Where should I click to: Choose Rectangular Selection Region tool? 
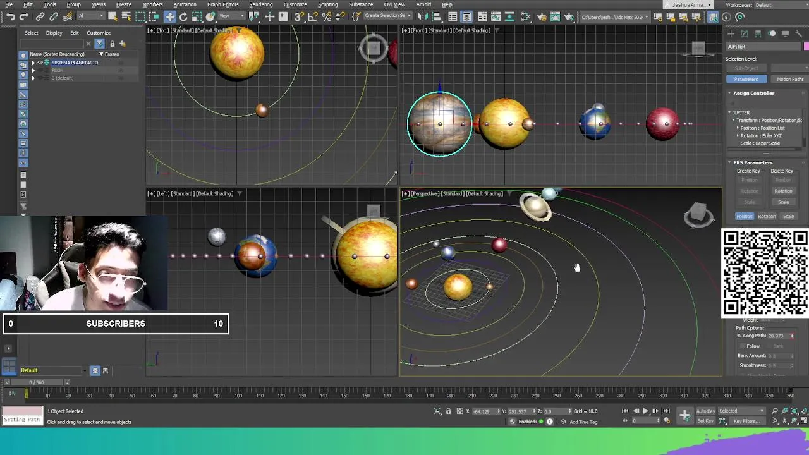140,16
